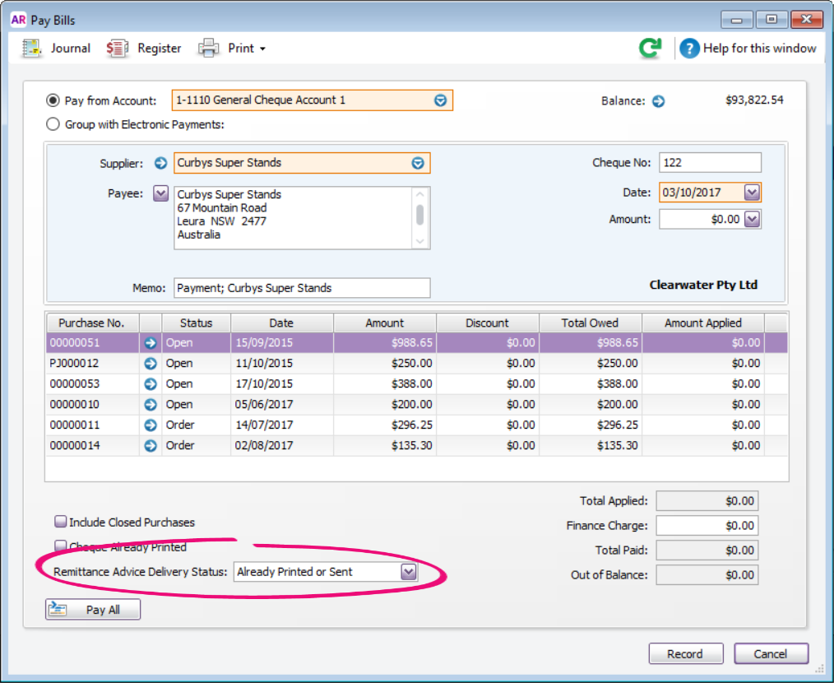Tick Include Closed Purchases checkbox
The image size is (834, 683).
tap(61, 521)
